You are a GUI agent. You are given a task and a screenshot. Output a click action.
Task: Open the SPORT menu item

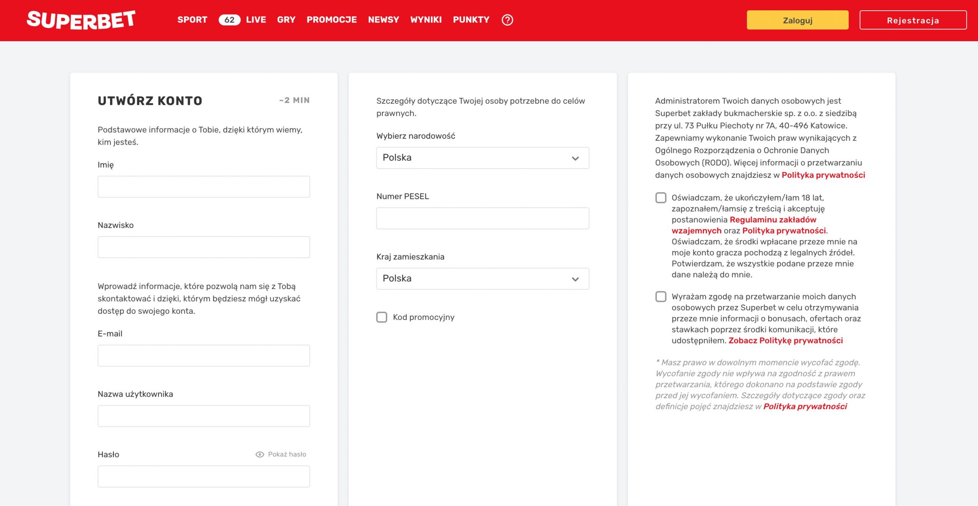(x=192, y=20)
